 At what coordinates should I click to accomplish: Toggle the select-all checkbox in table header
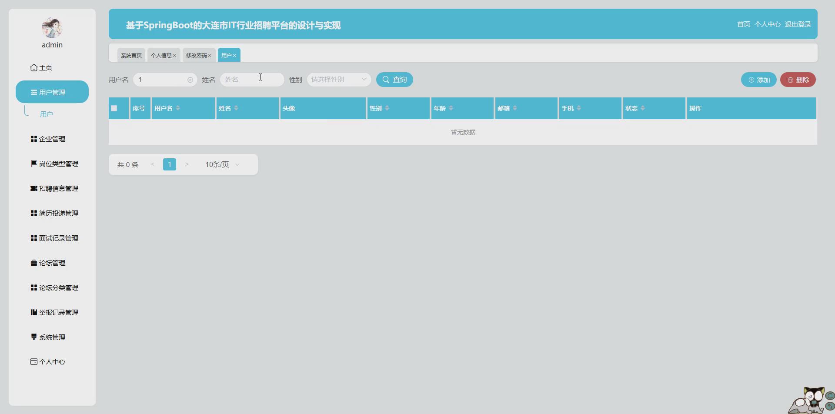coord(114,108)
